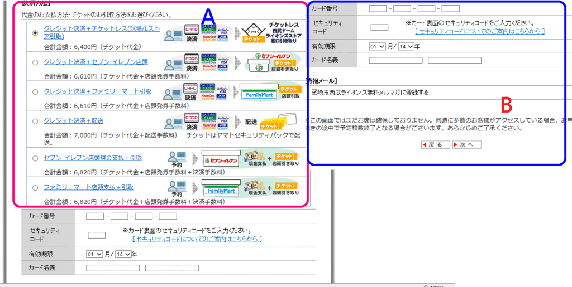Open expiry year dropdown in upper-right form

pos(406,47)
